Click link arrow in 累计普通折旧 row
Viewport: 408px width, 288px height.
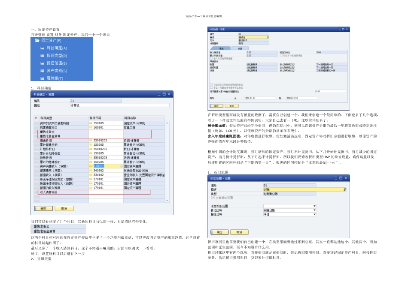point(91,145)
